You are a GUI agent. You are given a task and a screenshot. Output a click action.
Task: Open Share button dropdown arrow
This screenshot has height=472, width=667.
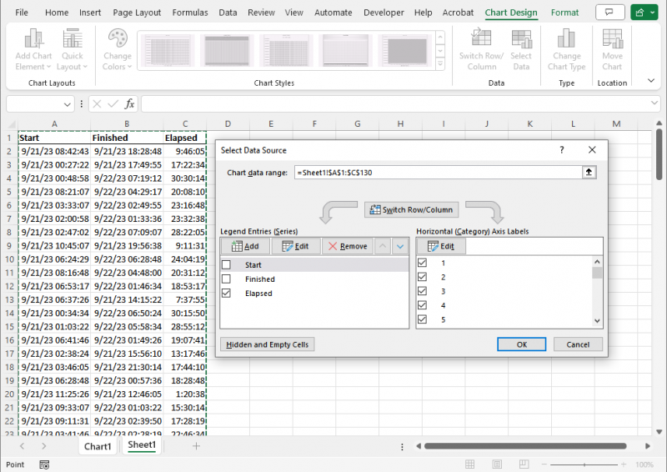[x=653, y=13]
